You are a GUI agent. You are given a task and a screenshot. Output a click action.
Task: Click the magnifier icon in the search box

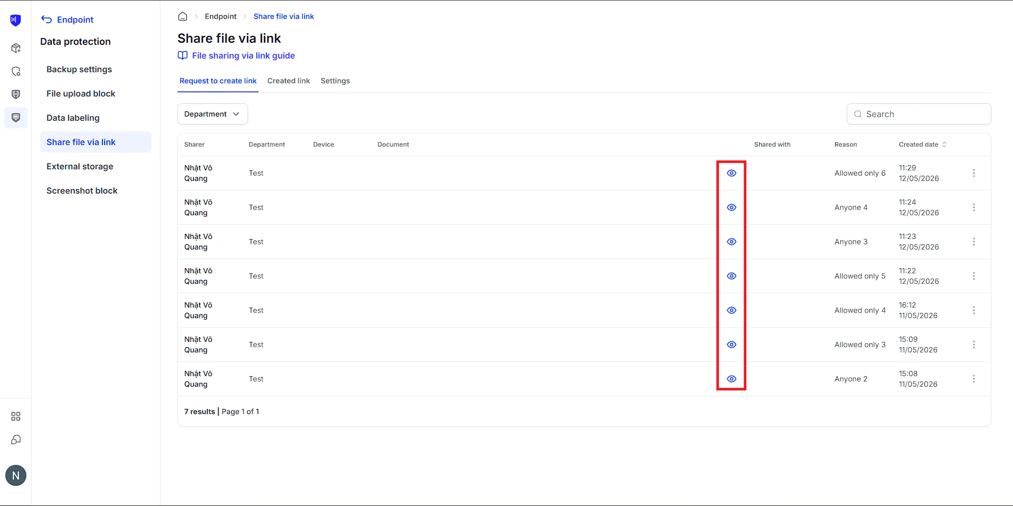(x=858, y=114)
